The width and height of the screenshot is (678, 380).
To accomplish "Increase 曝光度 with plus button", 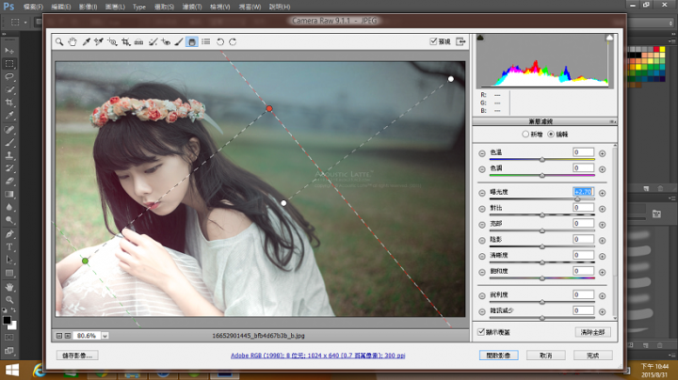I will click(602, 193).
